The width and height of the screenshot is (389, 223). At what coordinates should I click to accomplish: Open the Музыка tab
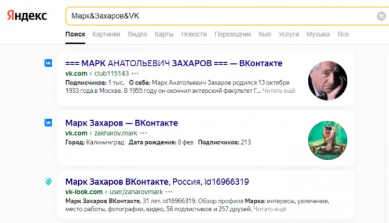[318, 34]
